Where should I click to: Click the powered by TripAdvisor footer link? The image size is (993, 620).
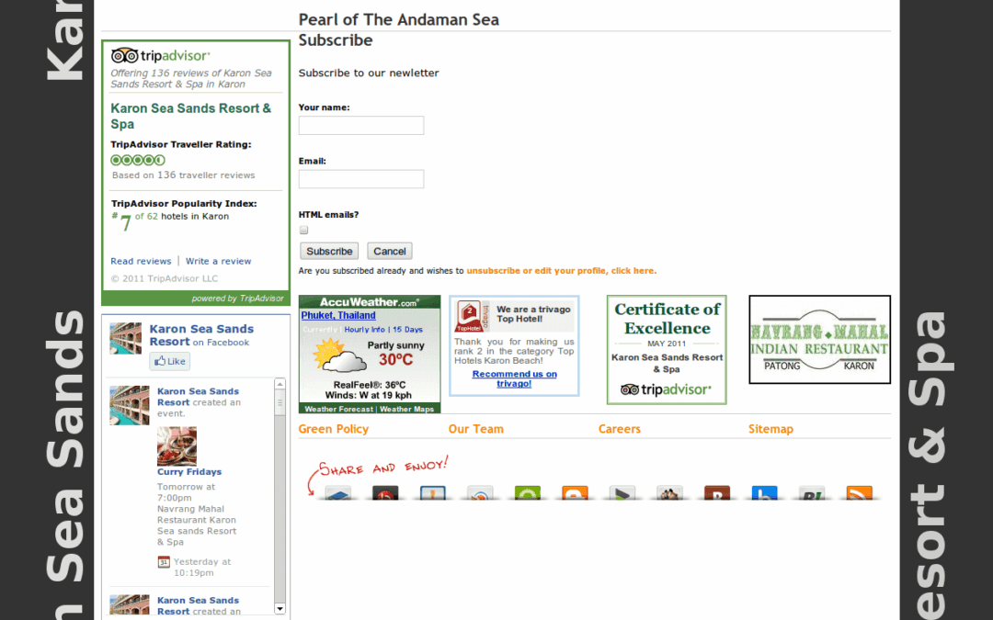[x=237, y=299]
